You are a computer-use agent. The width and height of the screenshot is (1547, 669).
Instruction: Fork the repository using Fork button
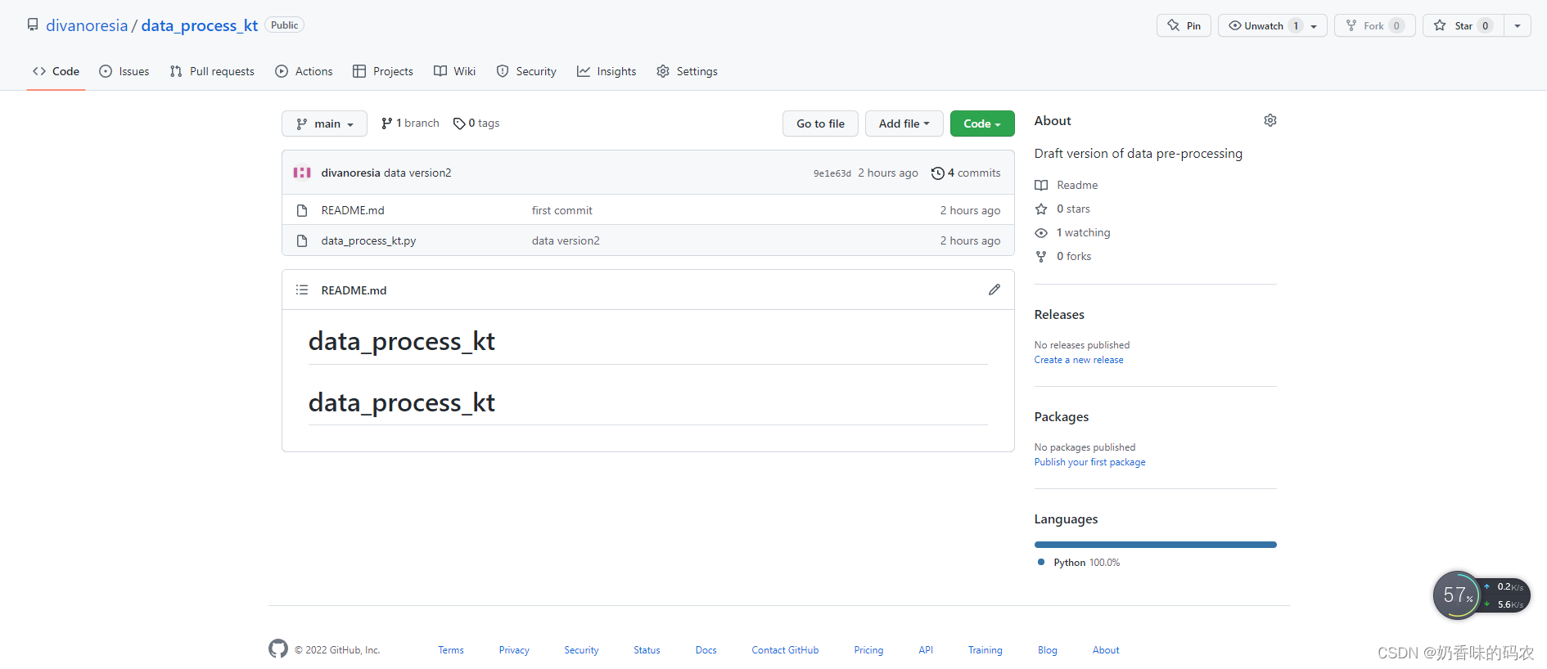(x=1375, y=26)
